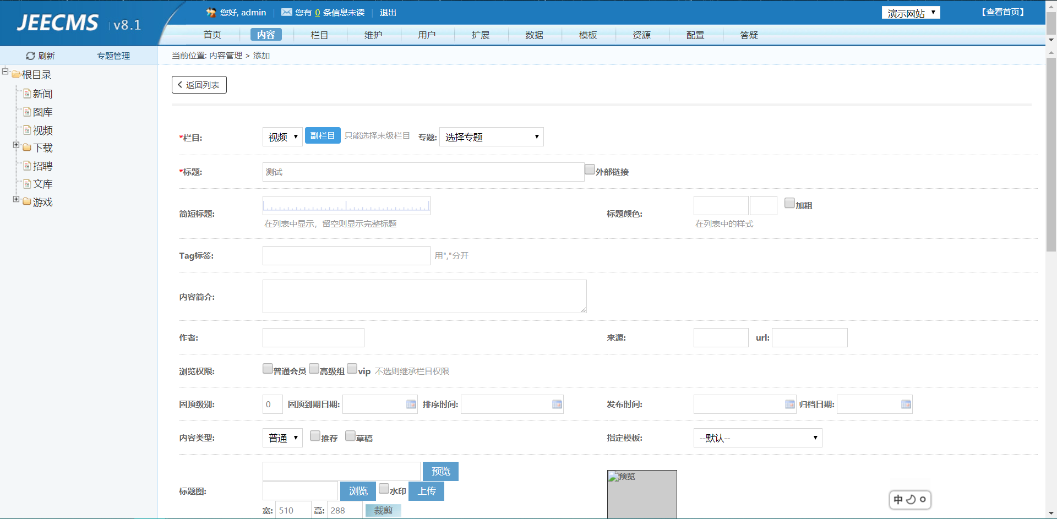Viewport: 1057px width, 519px height.
Task: Click the 返回列表 back button
Action: pos(199,85)
